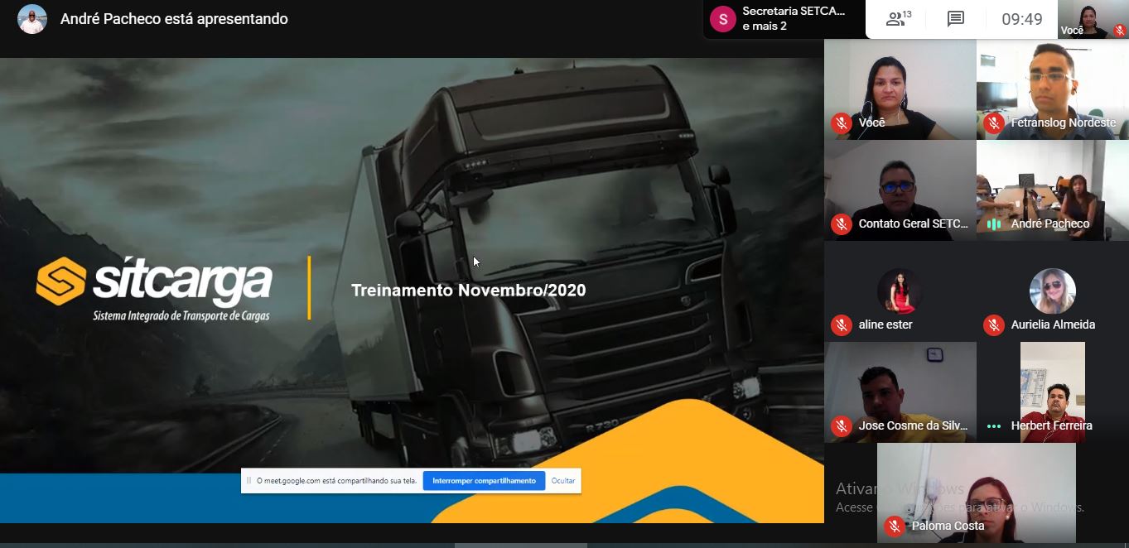Click aline ester profile avatar

(x=900, y=291)
